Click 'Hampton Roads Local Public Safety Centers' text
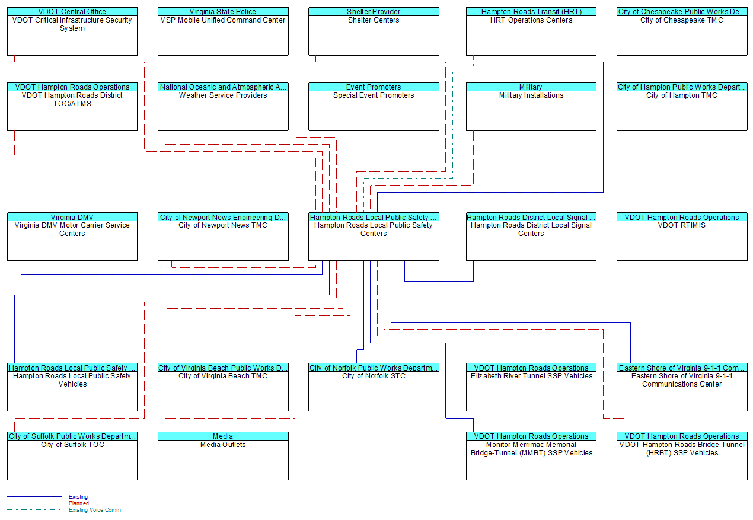The image size is (753, 520). click(x=374, y=229)
